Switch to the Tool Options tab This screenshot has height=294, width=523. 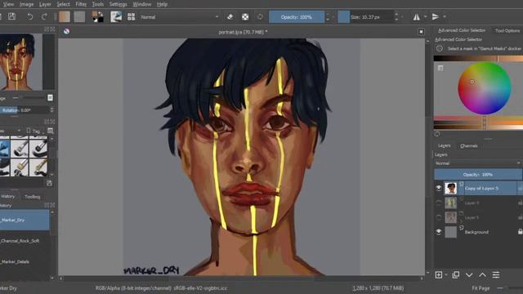(x=507, y=30)
